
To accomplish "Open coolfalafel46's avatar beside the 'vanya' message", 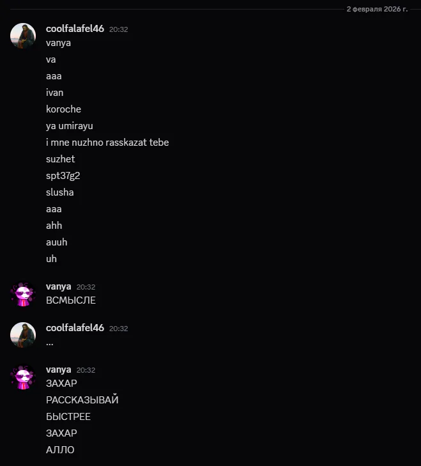I will coord(23,36).
